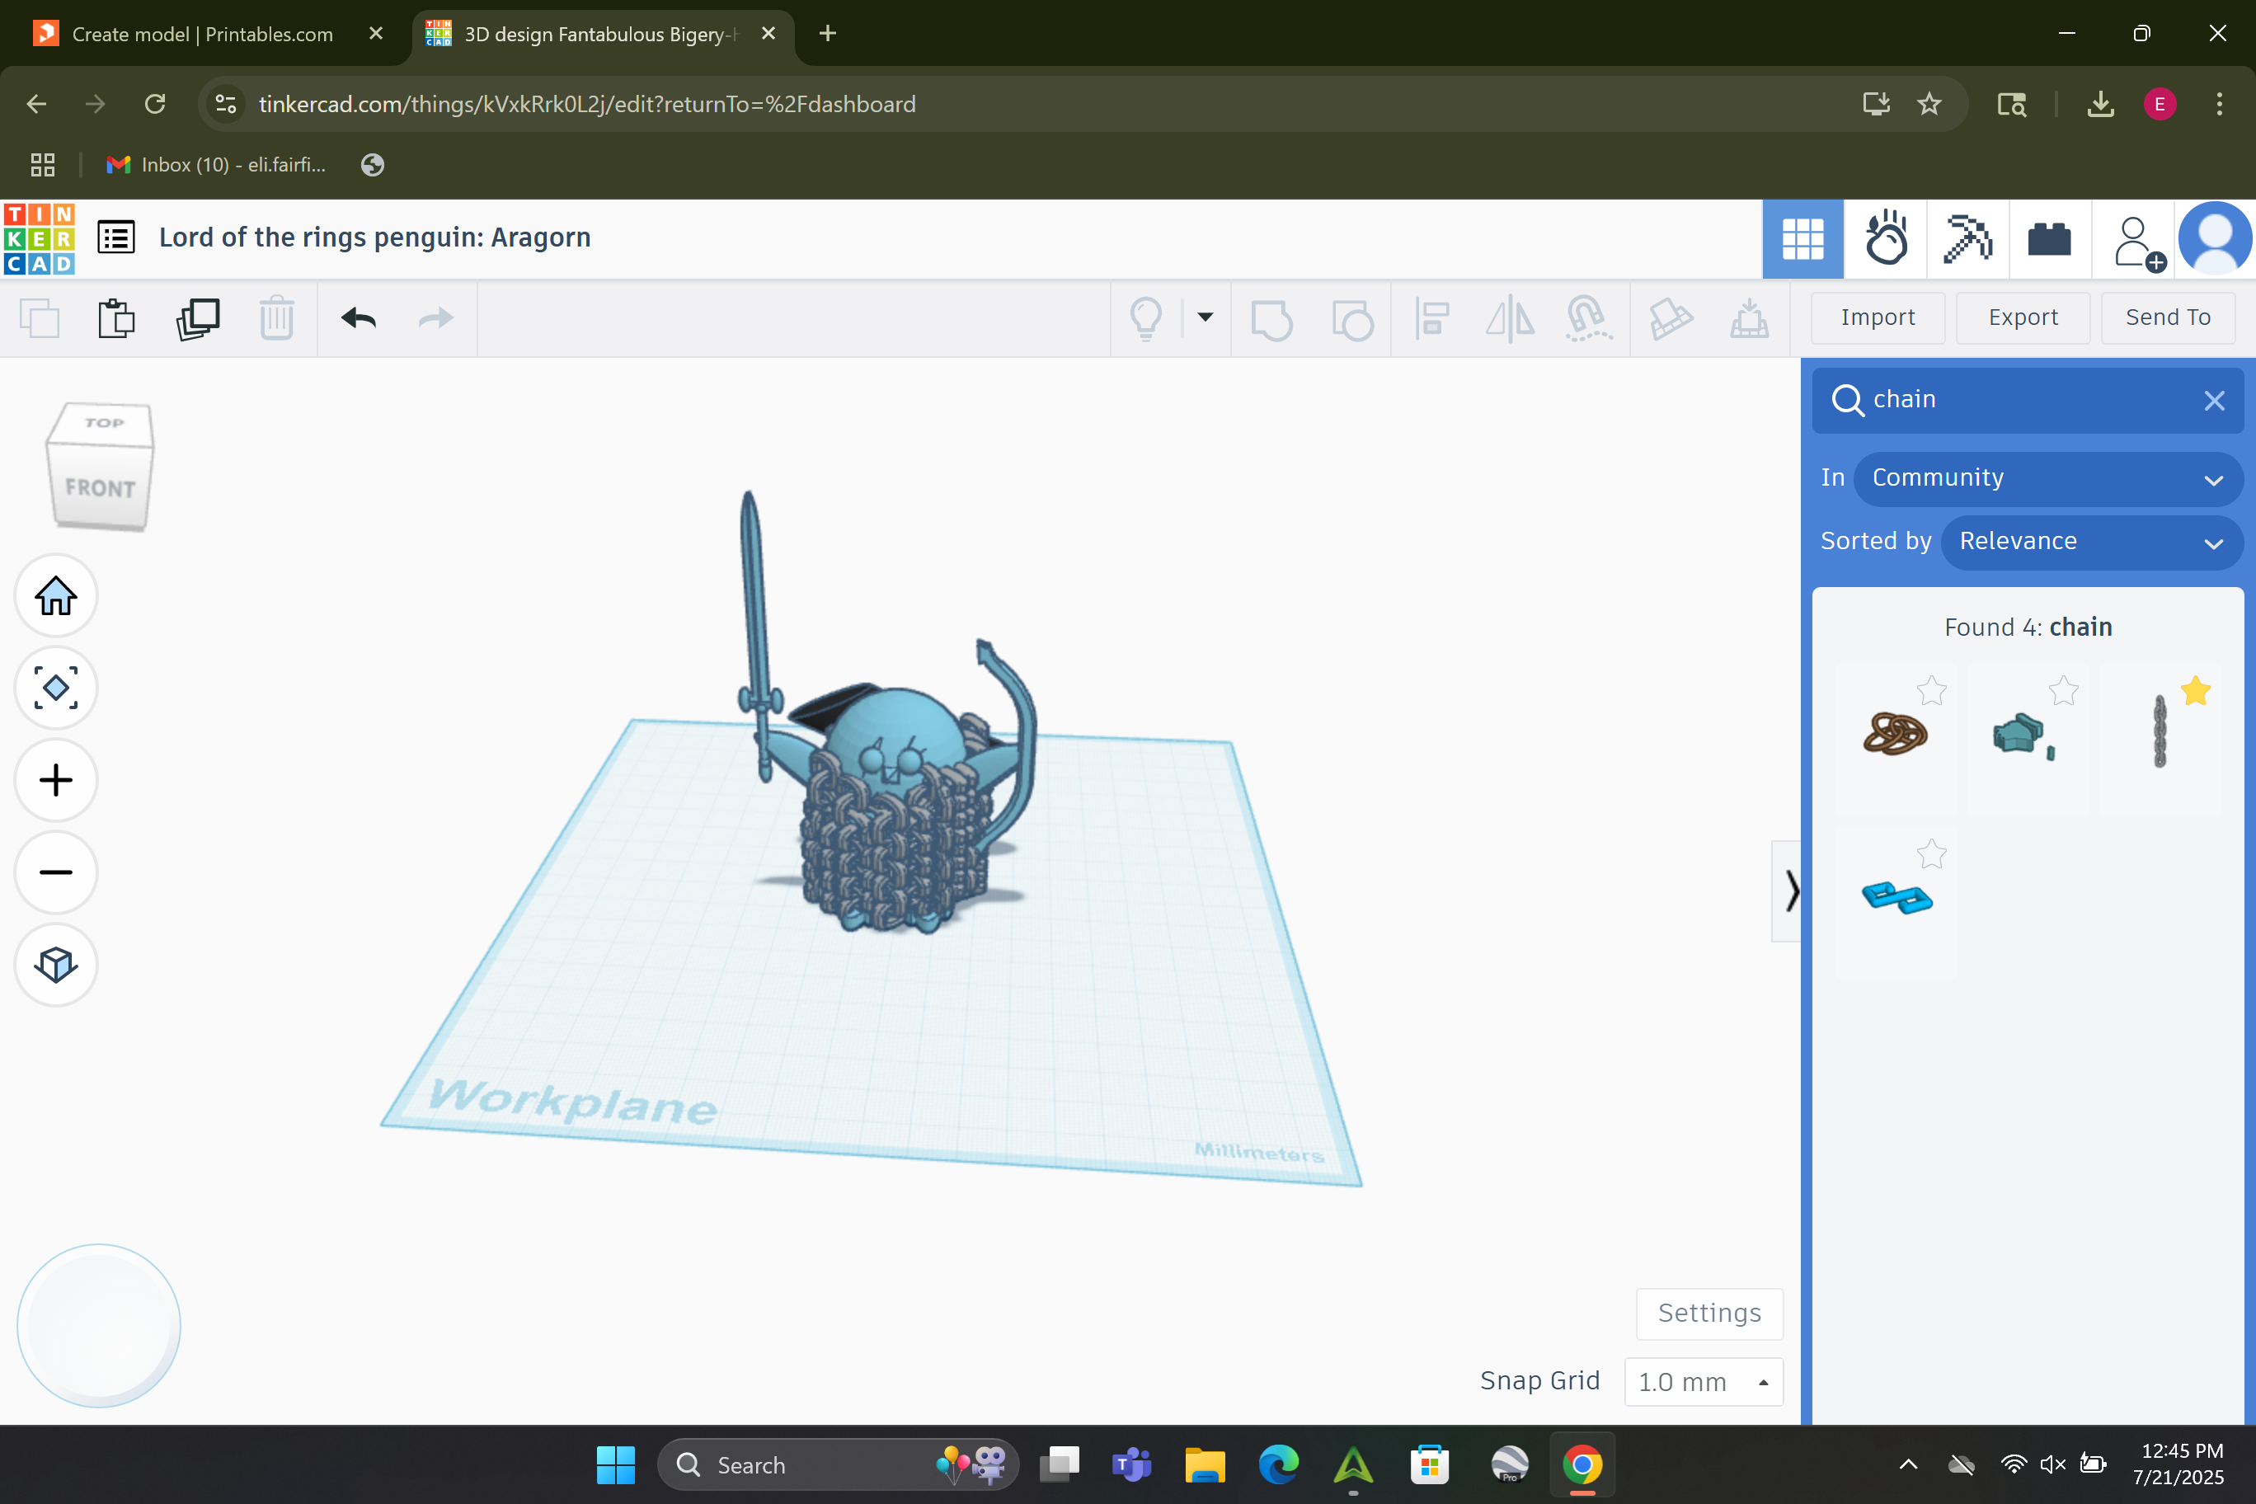Viewport: 2256px width, 1504px height.
Task: Click the Send To button
Action: [2168, 317]
